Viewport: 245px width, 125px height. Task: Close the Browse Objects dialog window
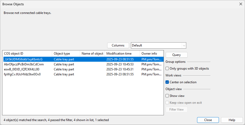[241, 4]
